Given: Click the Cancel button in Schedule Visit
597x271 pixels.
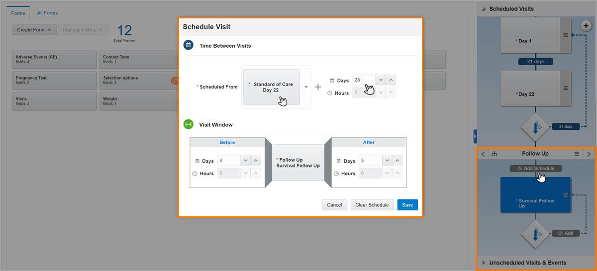Looking at the screenshot, I should [334, 205].
